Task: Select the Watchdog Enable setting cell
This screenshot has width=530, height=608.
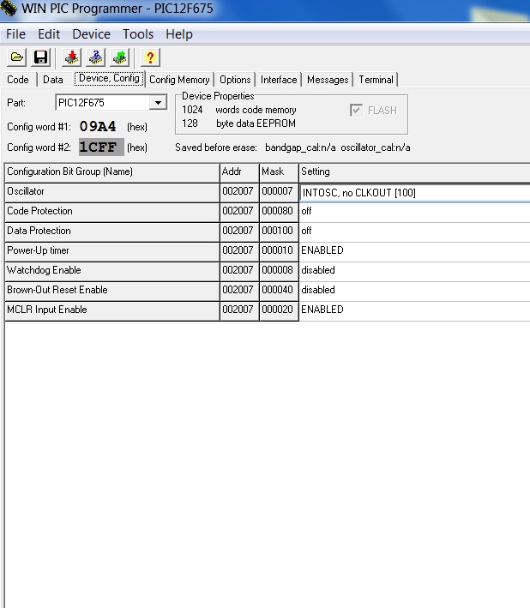Action: tap(414, 270)
